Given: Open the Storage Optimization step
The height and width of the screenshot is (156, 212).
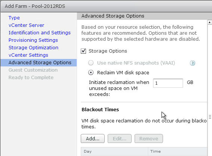Looking at the screenshot, I should click(x=33, y=48).
